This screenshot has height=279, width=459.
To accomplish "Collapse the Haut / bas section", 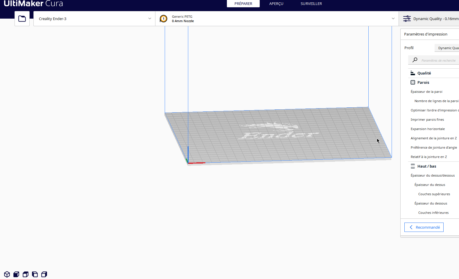I will click(433, 166).
